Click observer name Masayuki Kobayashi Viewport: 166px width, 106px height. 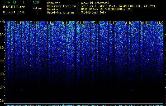(95, 3)
